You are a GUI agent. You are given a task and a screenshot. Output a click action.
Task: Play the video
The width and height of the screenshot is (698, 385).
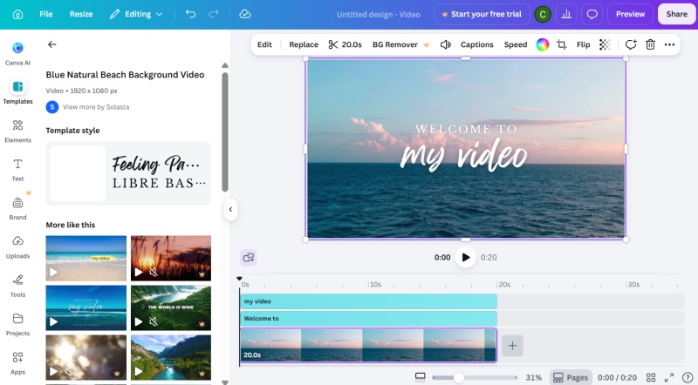(466, 258)
